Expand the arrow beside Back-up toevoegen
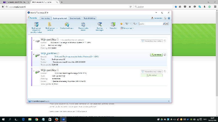Screen dimensions: 218x122 coord(106,28)
